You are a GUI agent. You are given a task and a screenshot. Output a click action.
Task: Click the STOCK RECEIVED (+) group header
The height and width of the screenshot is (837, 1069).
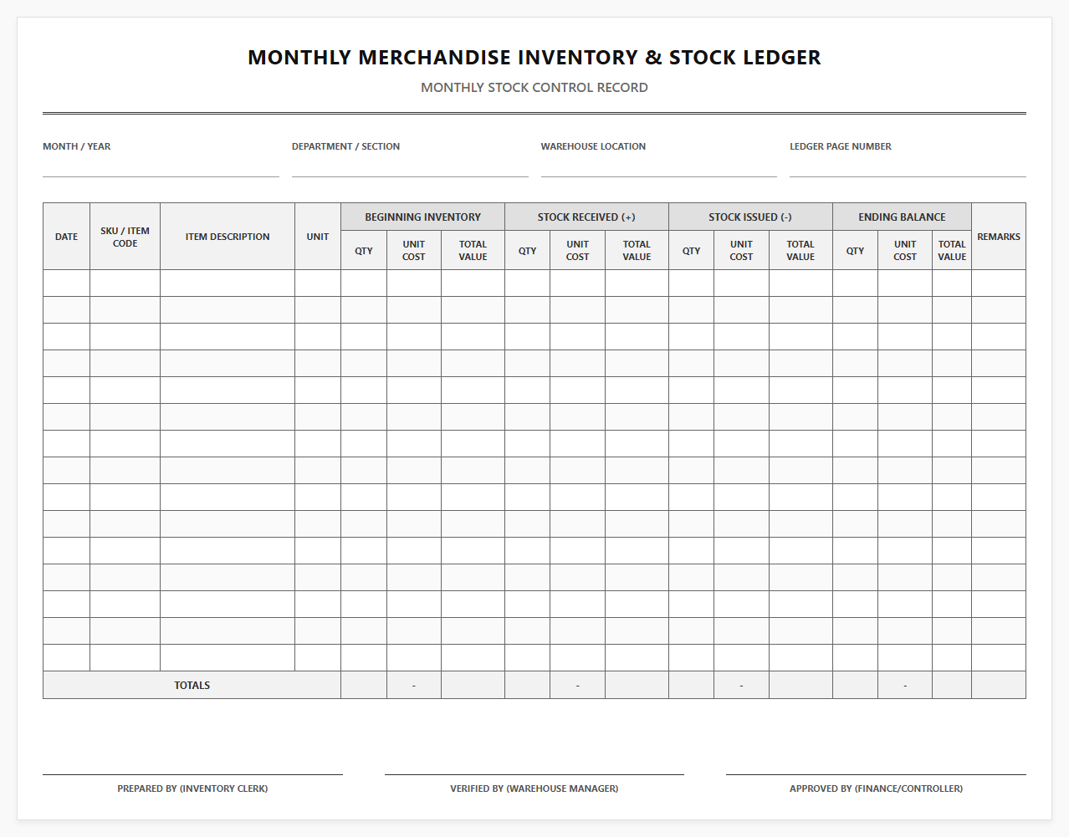pyautogui.click(x=586, y=217)
